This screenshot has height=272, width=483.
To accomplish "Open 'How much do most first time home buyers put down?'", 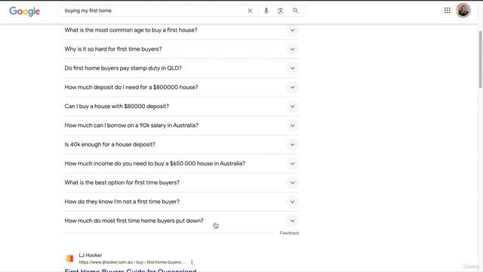I will (134, 221).
